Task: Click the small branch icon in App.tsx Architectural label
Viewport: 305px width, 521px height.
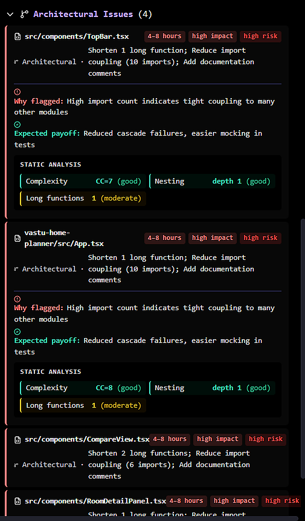Action: pos(16,269)
